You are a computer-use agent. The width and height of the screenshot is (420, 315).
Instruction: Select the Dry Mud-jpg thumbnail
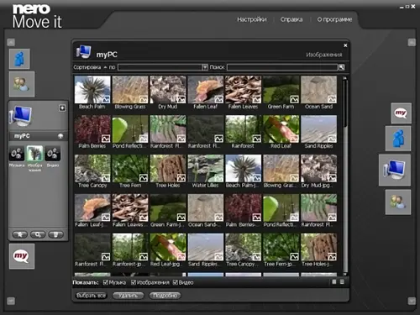[319, 169]
